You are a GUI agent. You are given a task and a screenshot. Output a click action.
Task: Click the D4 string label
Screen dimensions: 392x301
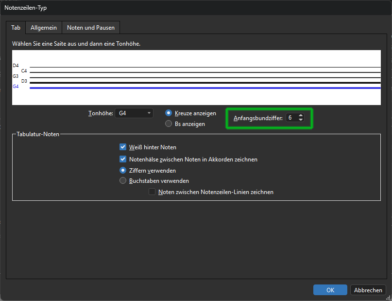(16, 66)
